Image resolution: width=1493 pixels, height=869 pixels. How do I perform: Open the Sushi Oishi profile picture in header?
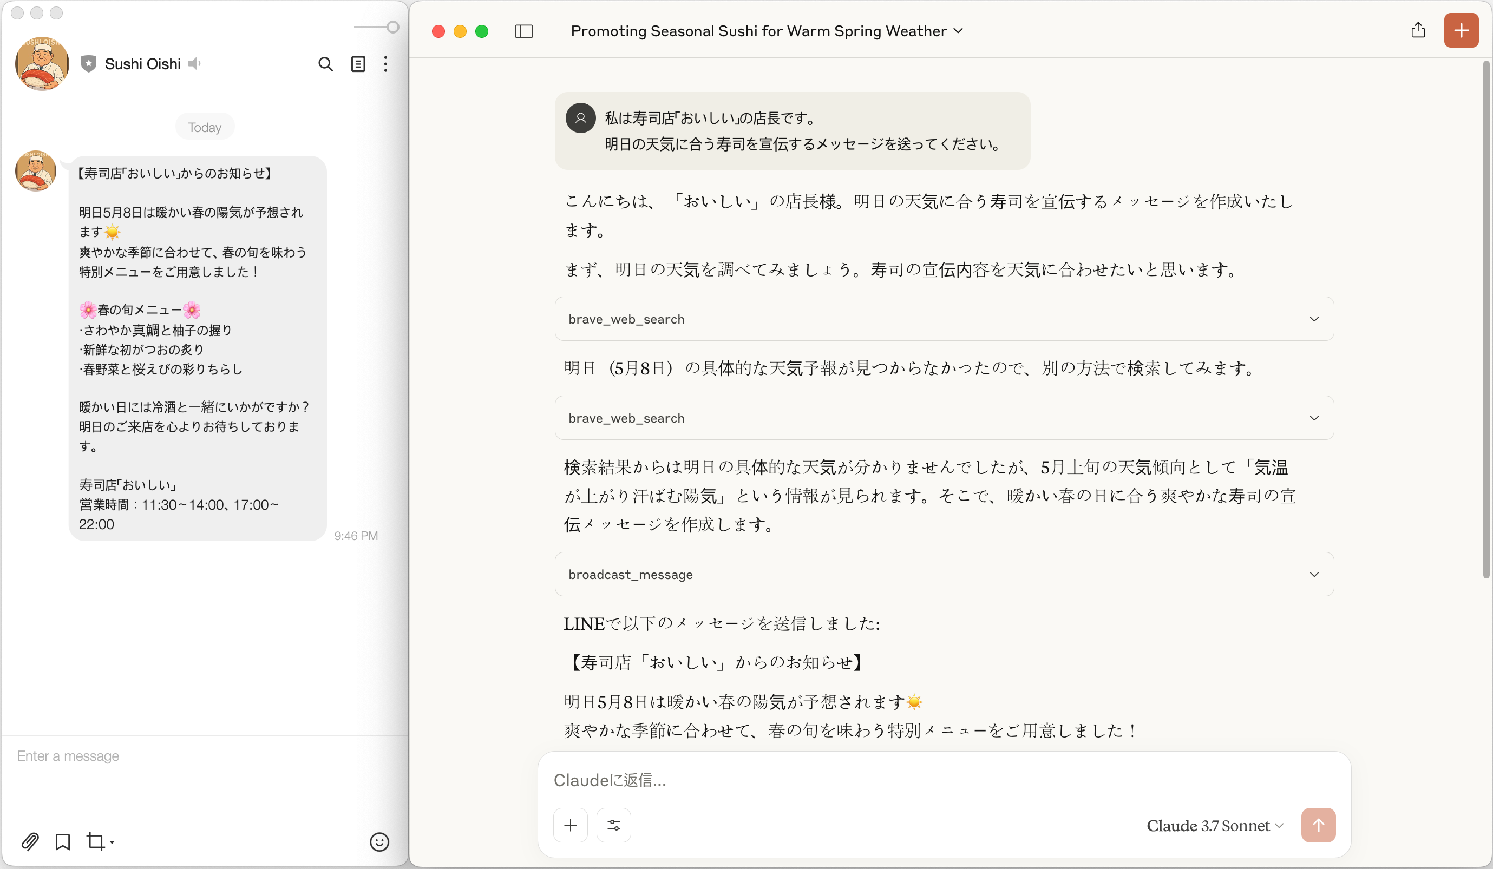pyautogui.click(x=42, y=63)
